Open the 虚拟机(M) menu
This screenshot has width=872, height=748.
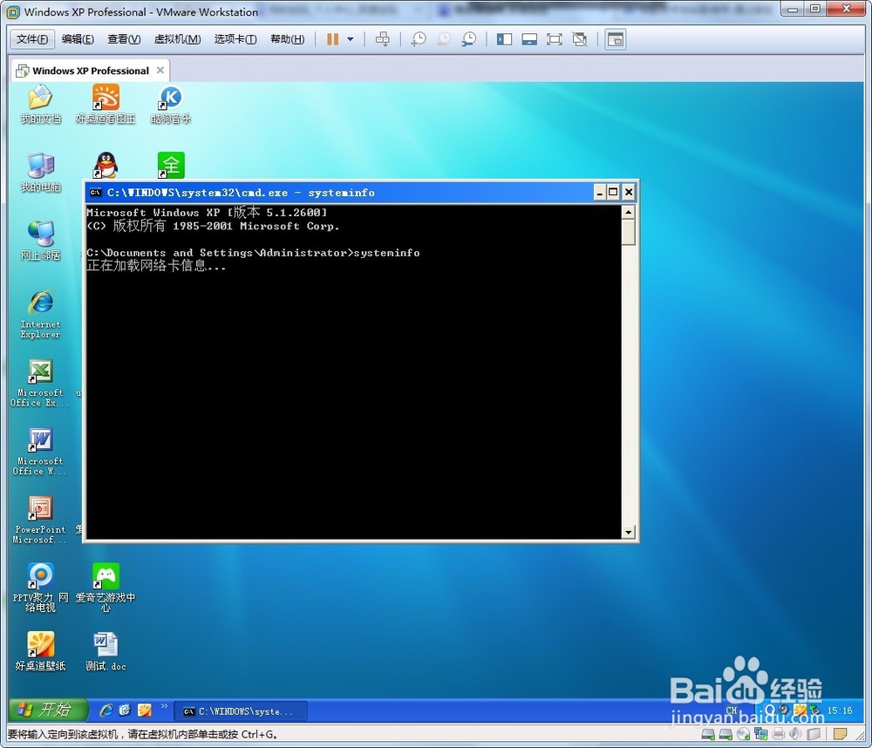pos(177,39)
